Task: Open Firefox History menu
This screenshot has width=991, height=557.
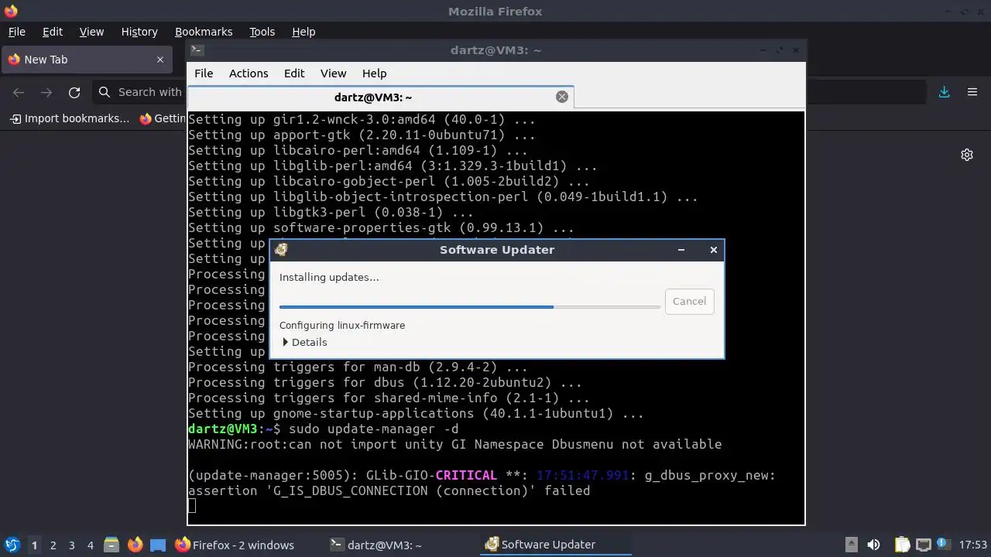Action: (x=139, y=32)
